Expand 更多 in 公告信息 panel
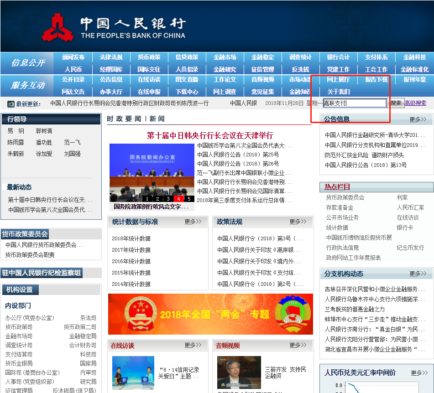This screenshot has width=434, height=393. coord(418,119)
